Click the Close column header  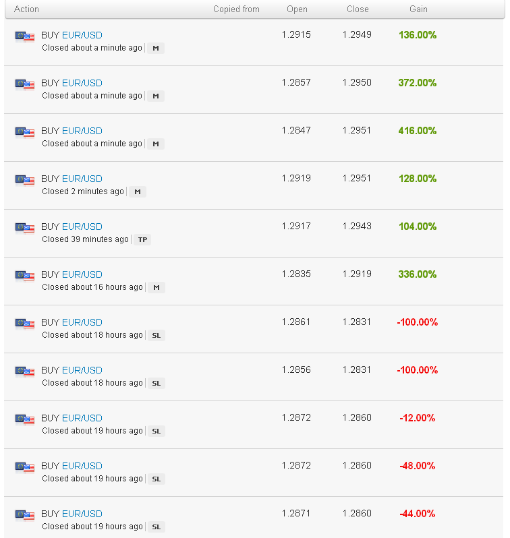[x=358, y=9]
